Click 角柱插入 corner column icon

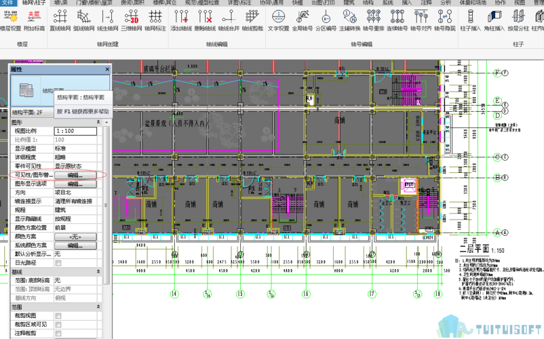coord(494,21)
